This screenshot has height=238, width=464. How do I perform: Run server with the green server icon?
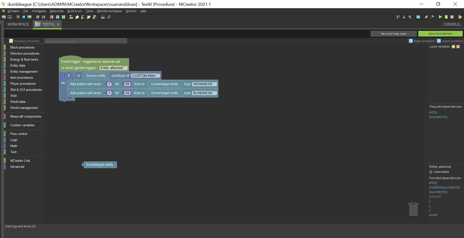(x=446, y=17)
